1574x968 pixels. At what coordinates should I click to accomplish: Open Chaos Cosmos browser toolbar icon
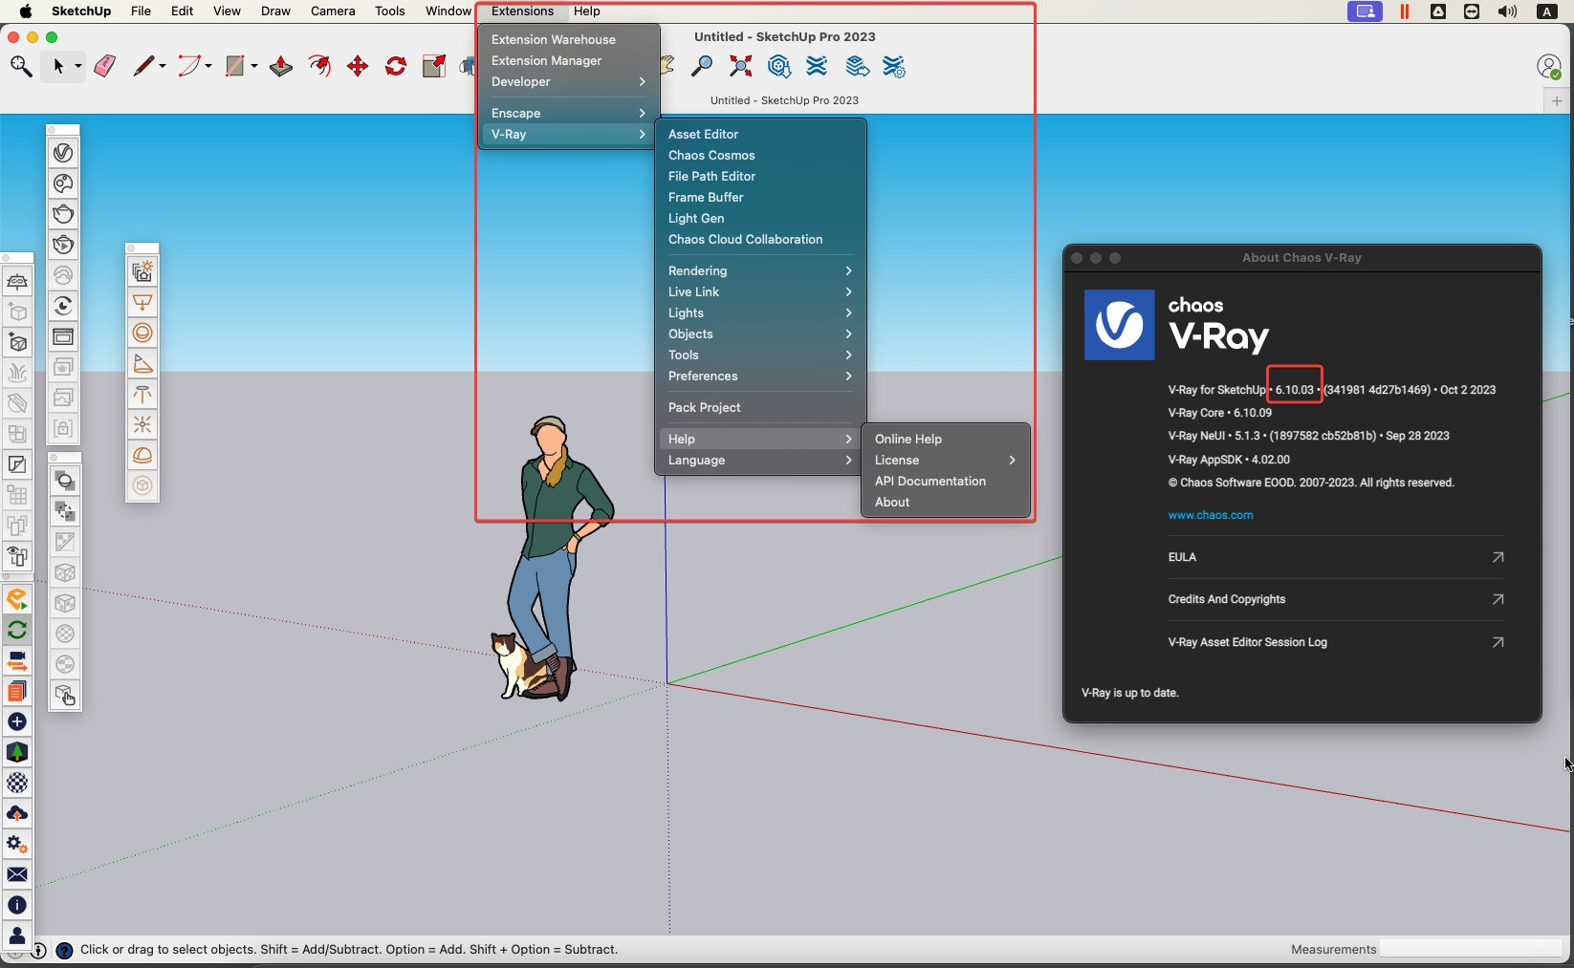coord(63,183)
